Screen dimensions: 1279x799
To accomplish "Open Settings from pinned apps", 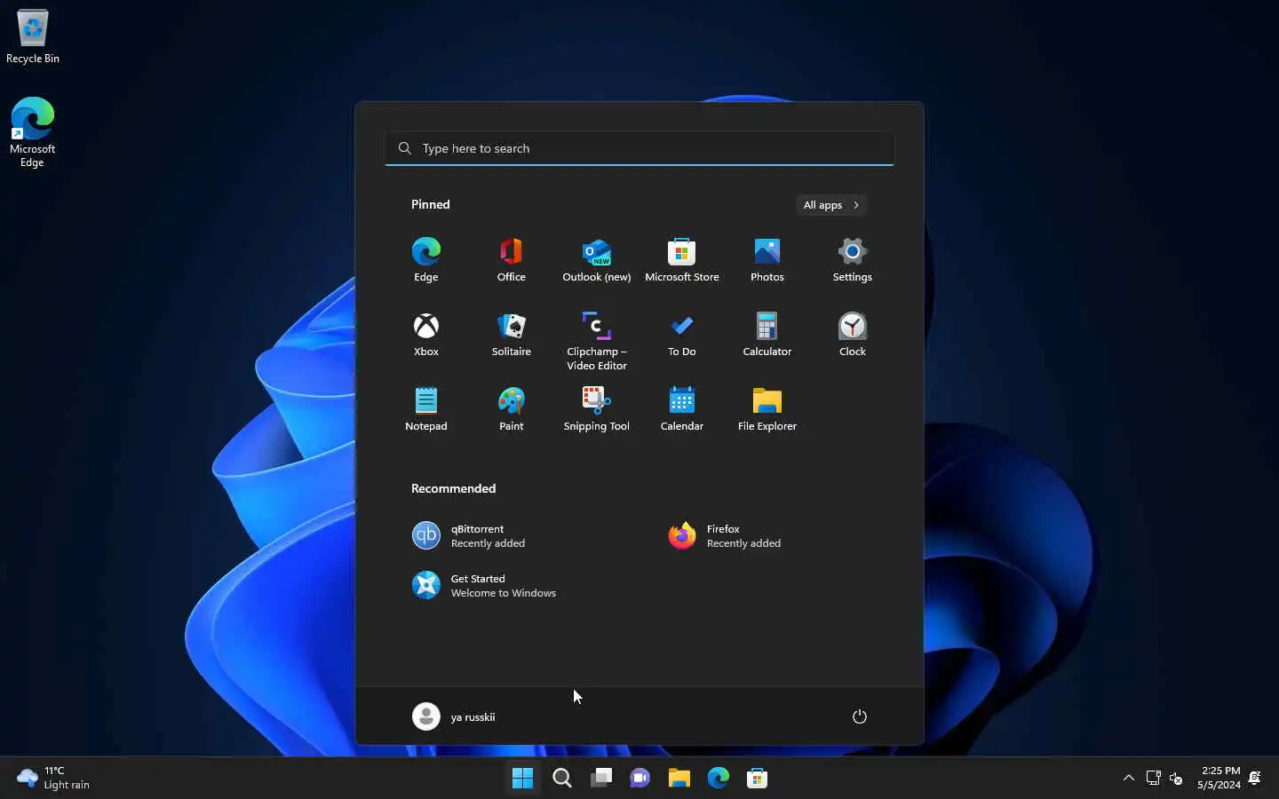I will [853, 260].
